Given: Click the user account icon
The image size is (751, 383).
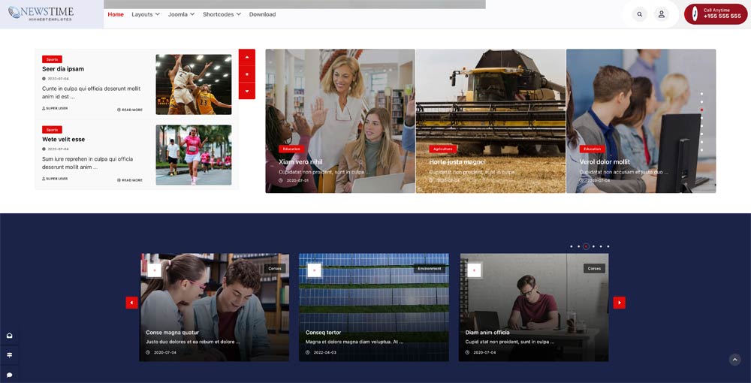Looking at the screenshot, I should point(661,14).
